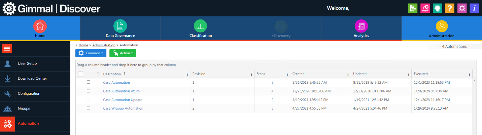The image size is (482, 135).
Task: Select the Classification bar chart icon
Action: (x=200, y=26)
